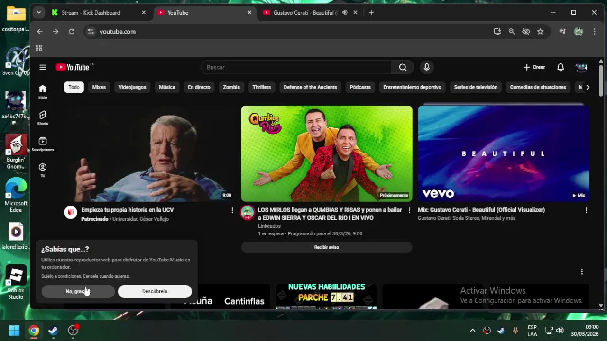Open a new Chrome tab
This screenshot has width=607, height=341.
(371, 13)
